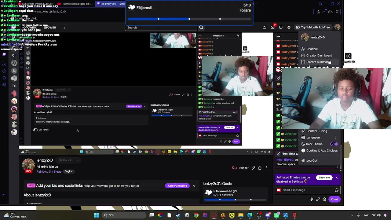Click weather widget on bottom taskbar

15,215
